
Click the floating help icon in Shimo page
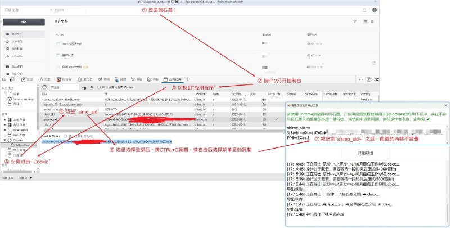pos(374,63)
